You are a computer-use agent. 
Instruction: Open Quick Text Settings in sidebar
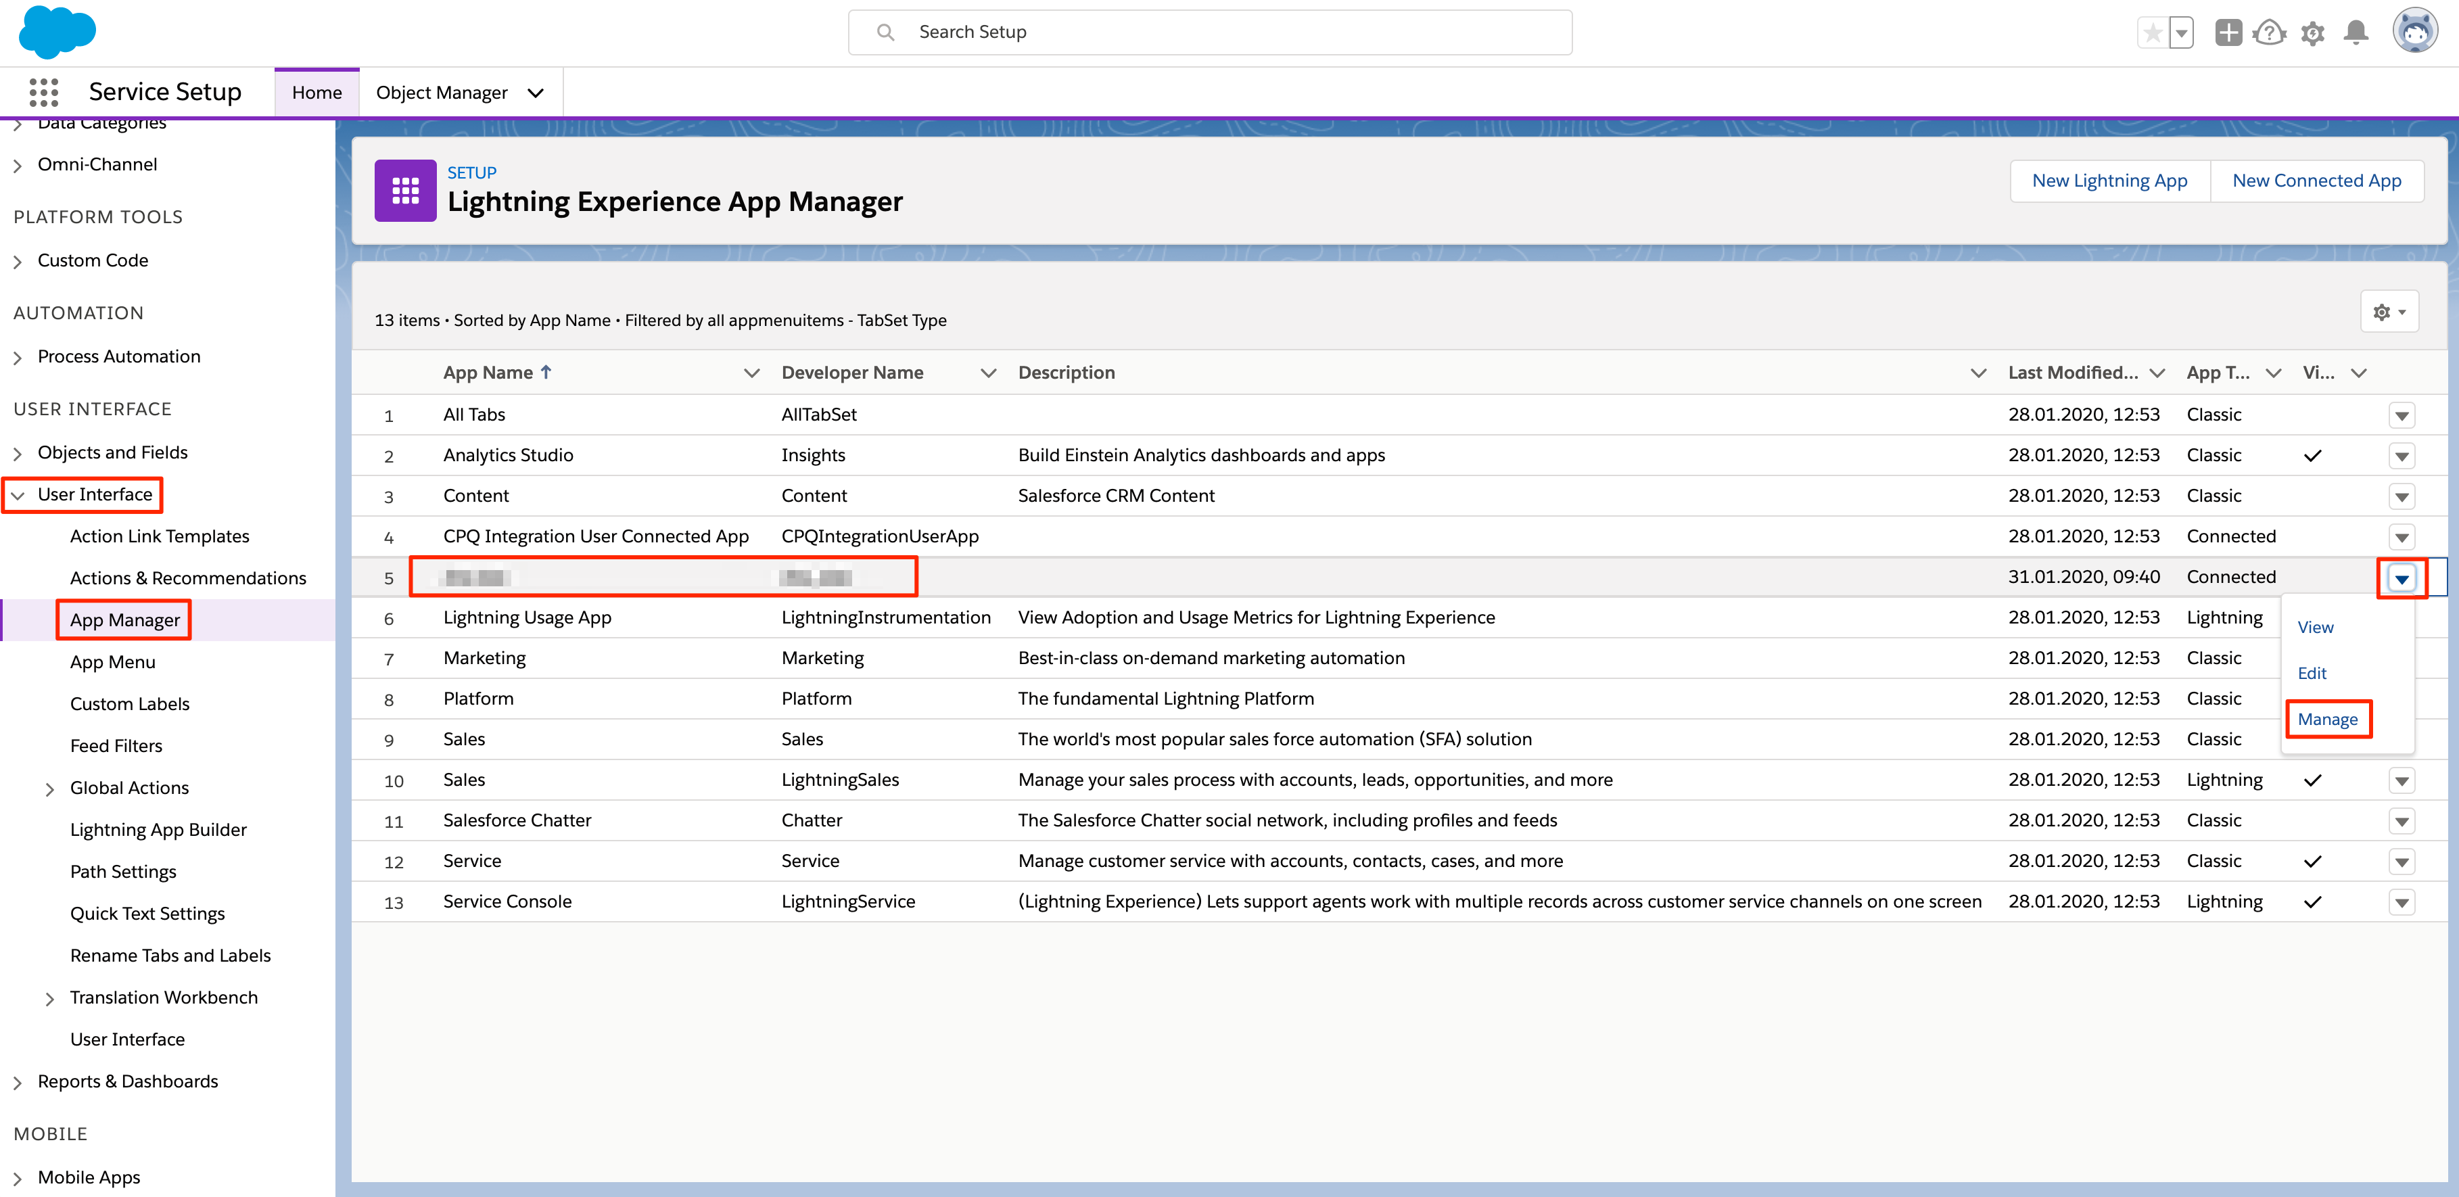(148, 914)
